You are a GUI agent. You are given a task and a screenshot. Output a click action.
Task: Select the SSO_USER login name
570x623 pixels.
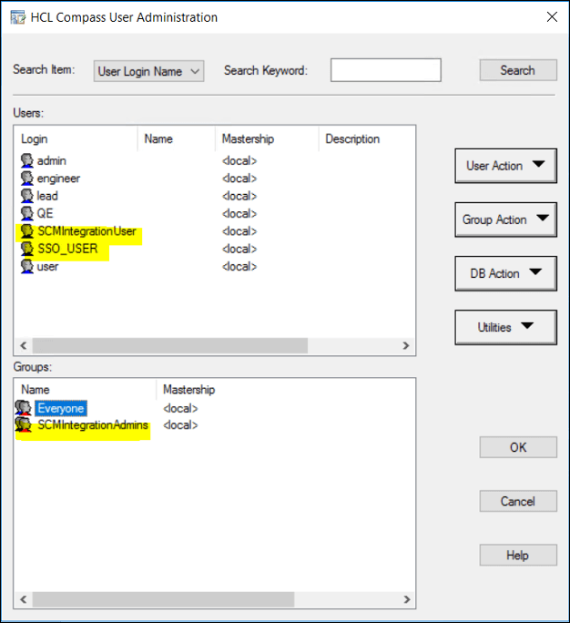(67, 249)
